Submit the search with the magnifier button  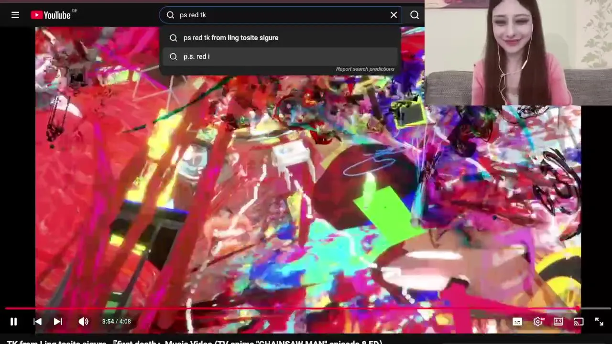[x=415, y=15]
